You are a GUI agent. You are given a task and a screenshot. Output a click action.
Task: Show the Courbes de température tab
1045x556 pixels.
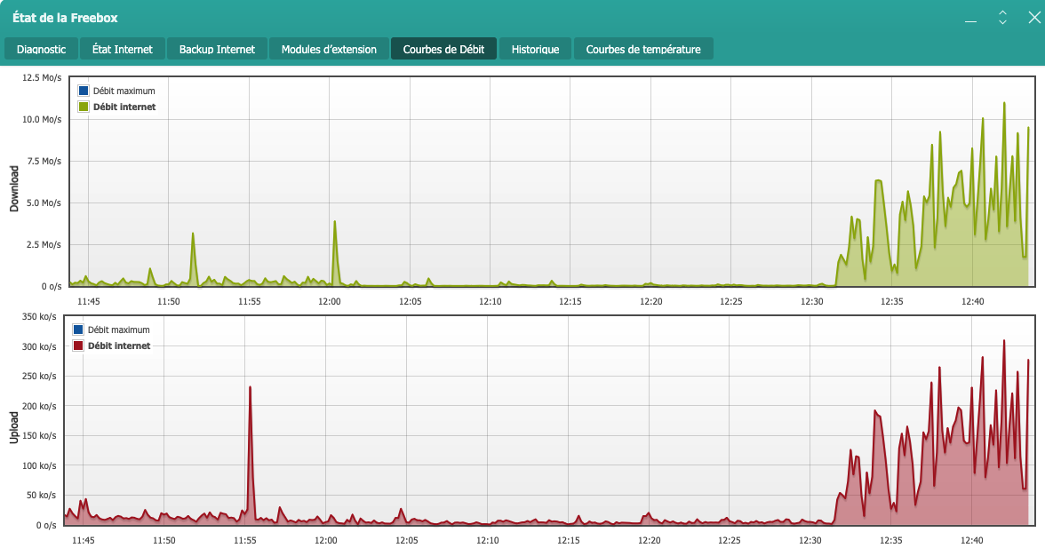click(x=642, y=49)
